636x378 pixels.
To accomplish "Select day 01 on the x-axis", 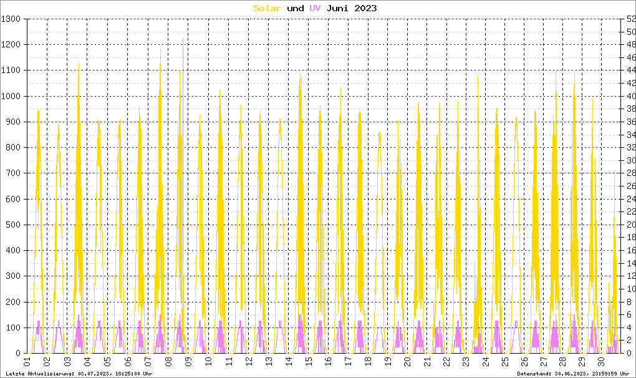I will pyautogui.click(x=27, y=362).
